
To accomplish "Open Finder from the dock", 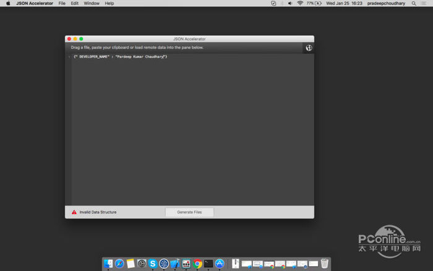I will pyautogui.click(x=108, y=264).
